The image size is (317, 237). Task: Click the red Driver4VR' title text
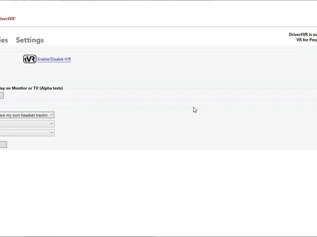pyautogui.click(x=8, y=19)
